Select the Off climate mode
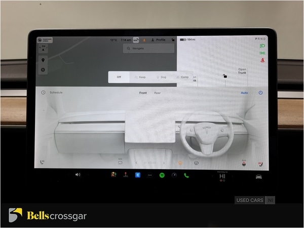 (119, 77)
